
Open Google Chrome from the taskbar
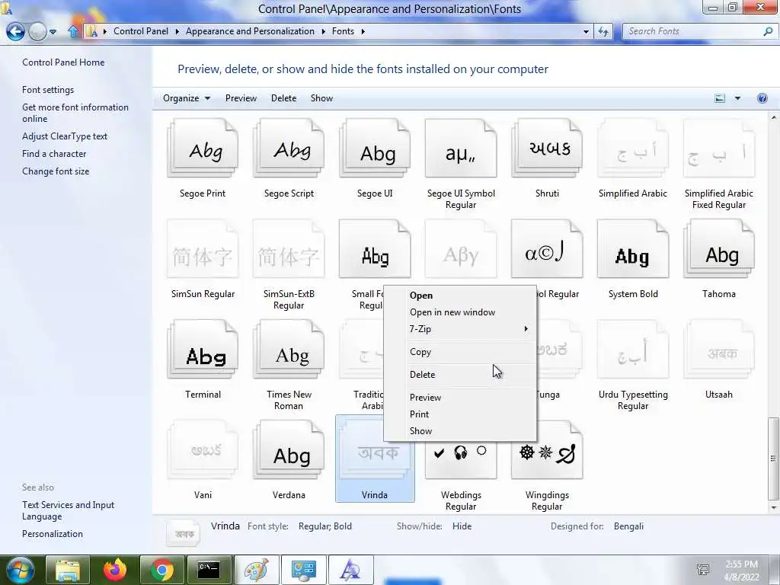(x=162, y=570)
